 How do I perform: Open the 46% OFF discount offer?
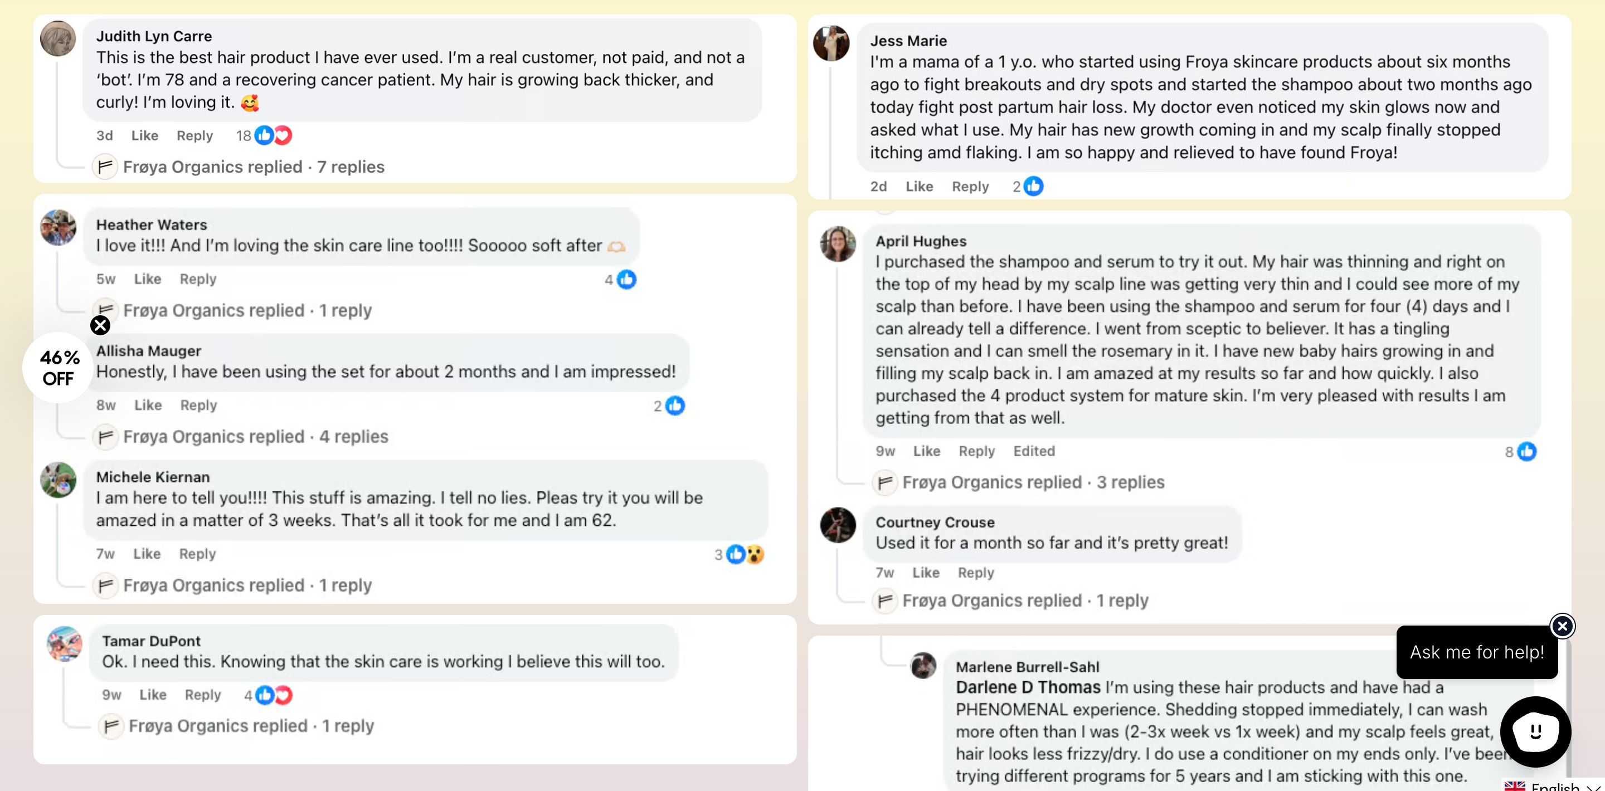tap(59, 368)
